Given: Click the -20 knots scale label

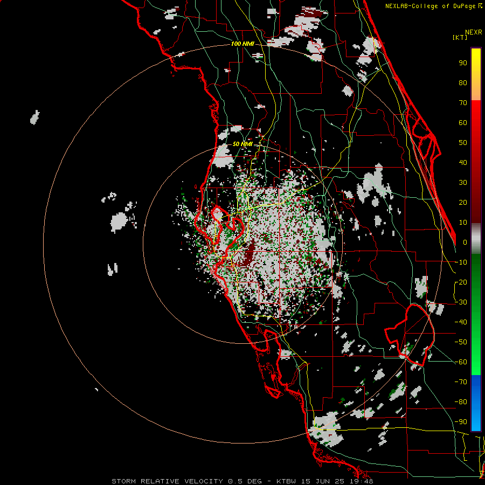Looking at the screenshot, I should (461, 282).
